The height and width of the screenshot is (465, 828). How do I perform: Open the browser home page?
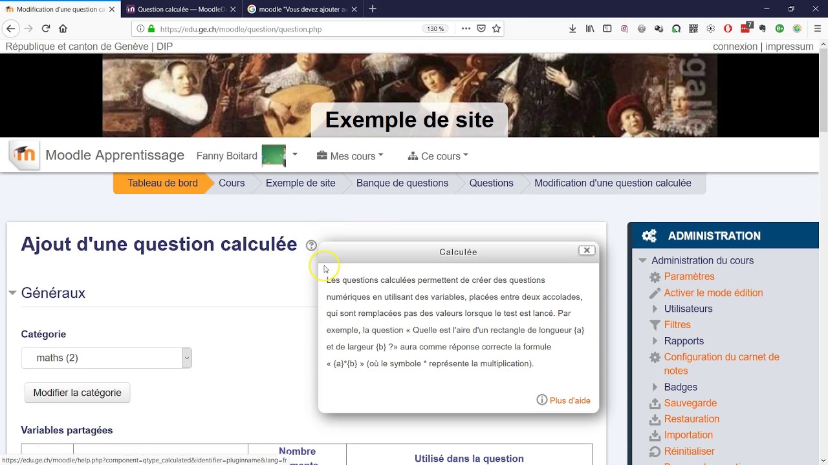[x=63, y=28]
